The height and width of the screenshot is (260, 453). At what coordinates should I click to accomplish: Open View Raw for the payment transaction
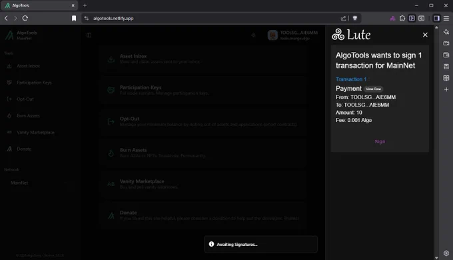click(x=373, y=89)
